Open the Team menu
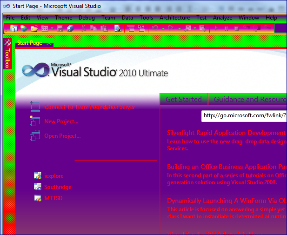 click(108, 18)
